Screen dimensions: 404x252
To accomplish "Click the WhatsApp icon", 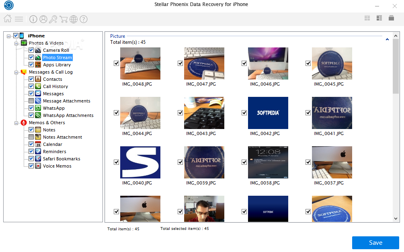I will [x=38, y=108].
